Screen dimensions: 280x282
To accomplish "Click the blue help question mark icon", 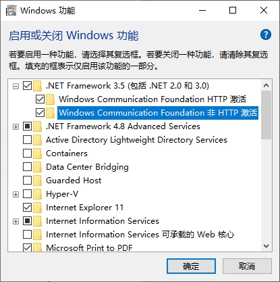I will point(266,34).
